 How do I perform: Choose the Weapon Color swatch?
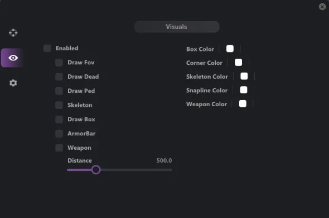[243, 104]
